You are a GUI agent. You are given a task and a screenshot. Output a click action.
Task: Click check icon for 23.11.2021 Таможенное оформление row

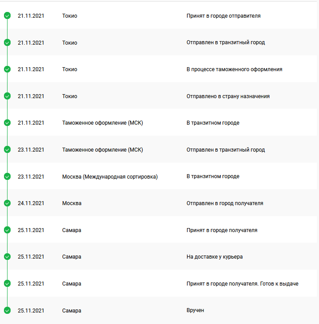[7, 150]
